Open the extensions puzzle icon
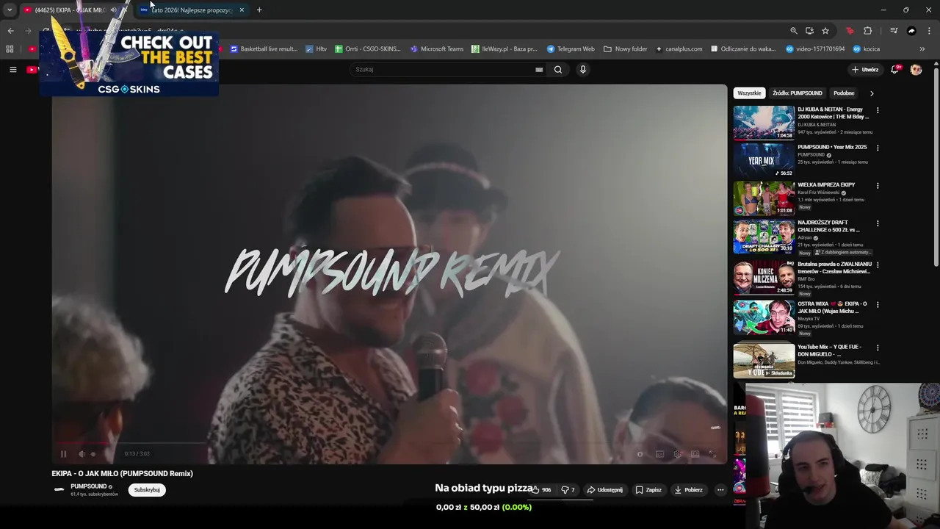The width and height of the screenshot is (940, 529). coord(867,31)
